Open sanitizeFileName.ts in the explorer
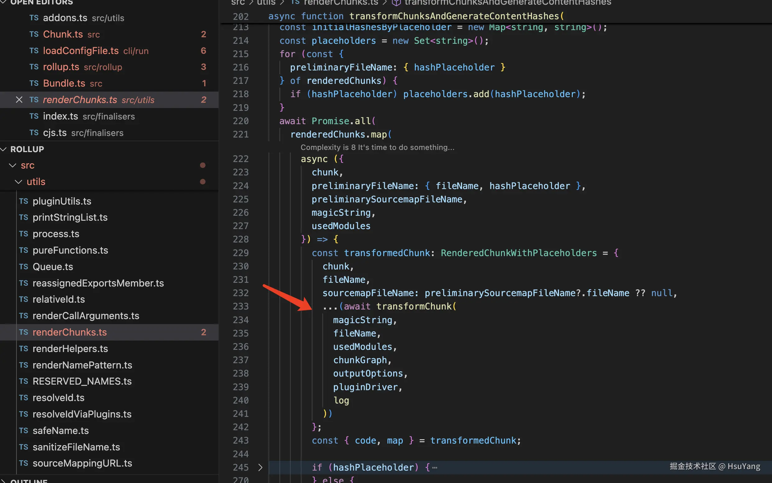Screen dimensions: 772x483 (x=76, y=447)
